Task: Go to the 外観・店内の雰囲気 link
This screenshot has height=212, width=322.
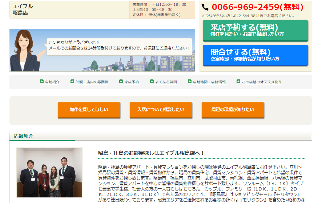Action: tap(92, 82)
